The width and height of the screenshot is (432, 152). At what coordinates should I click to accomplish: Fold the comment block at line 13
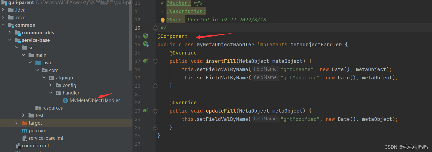(155, 28)
